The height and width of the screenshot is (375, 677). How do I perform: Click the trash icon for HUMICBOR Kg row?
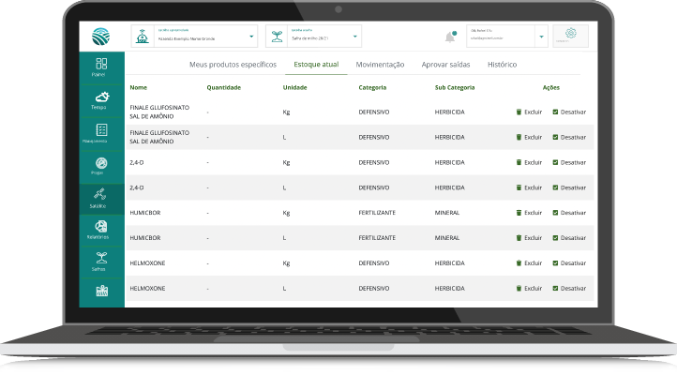point(519,213)
